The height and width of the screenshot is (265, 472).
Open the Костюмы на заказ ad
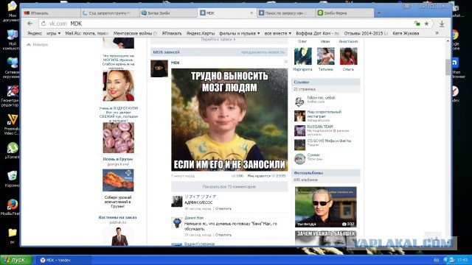[x=118, y=217]
